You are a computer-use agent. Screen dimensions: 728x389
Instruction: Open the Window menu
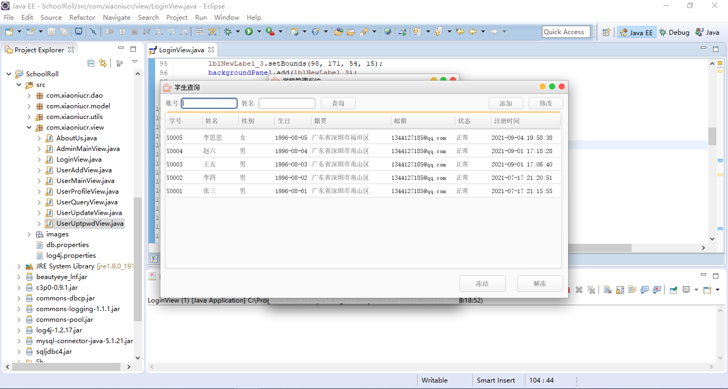coord(227,17)
